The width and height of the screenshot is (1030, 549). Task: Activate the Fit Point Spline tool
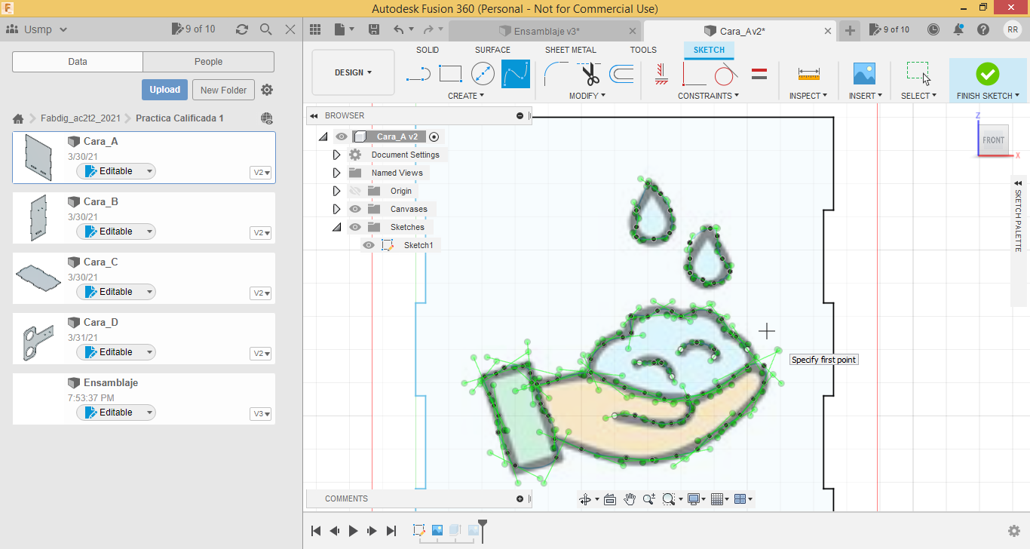click(516, 74)
